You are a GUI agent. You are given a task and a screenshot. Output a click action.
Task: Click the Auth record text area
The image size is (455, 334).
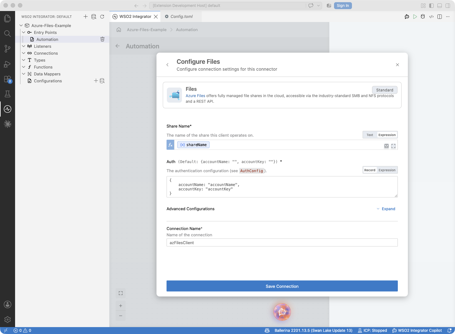click(282, 187)
